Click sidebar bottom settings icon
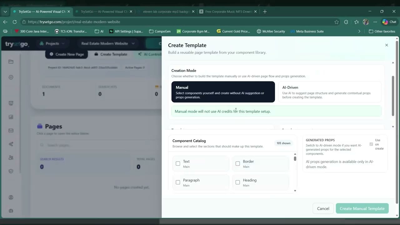This screenshot has width=400, height=225. tap(11, 211)
